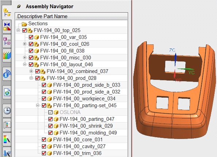Open the Reuse Library books icon
217x157 pixels.
coord(7,55)
